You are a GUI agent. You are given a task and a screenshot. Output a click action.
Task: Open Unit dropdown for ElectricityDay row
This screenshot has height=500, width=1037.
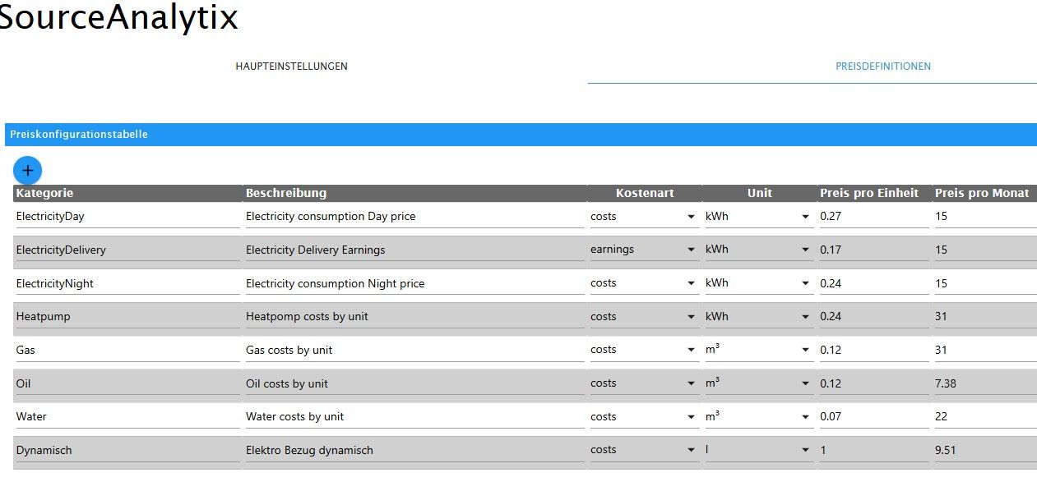759,217
